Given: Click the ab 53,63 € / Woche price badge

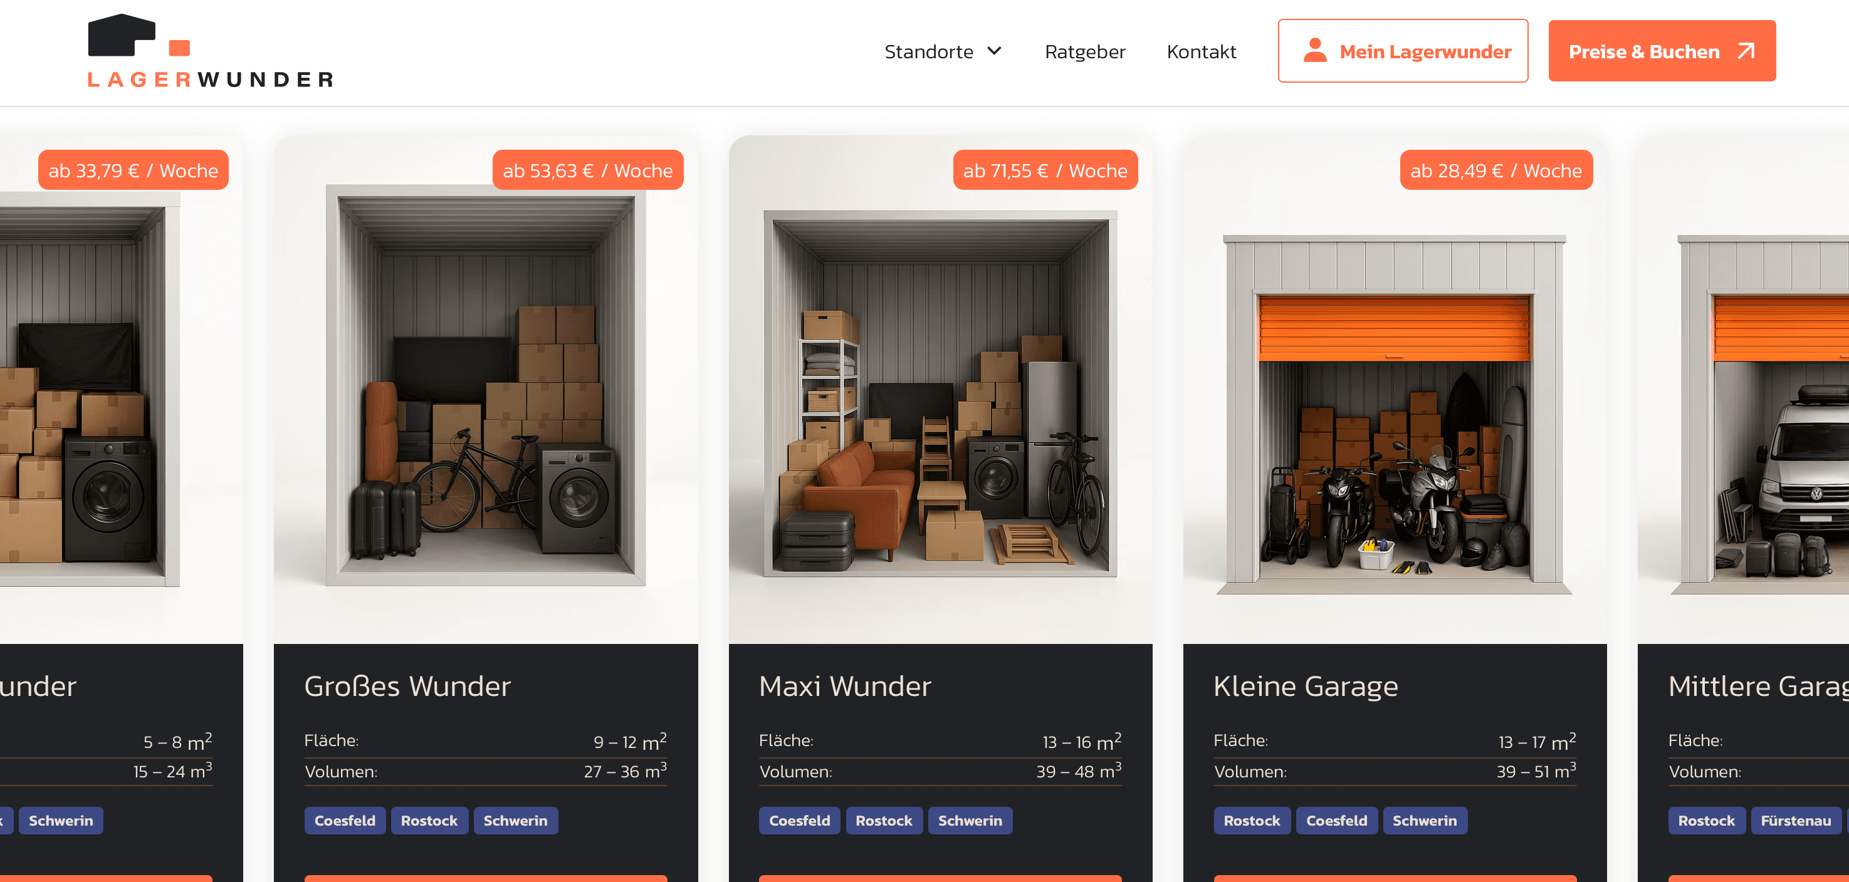Looking at the screenshot, I should (x=588, y=170).
